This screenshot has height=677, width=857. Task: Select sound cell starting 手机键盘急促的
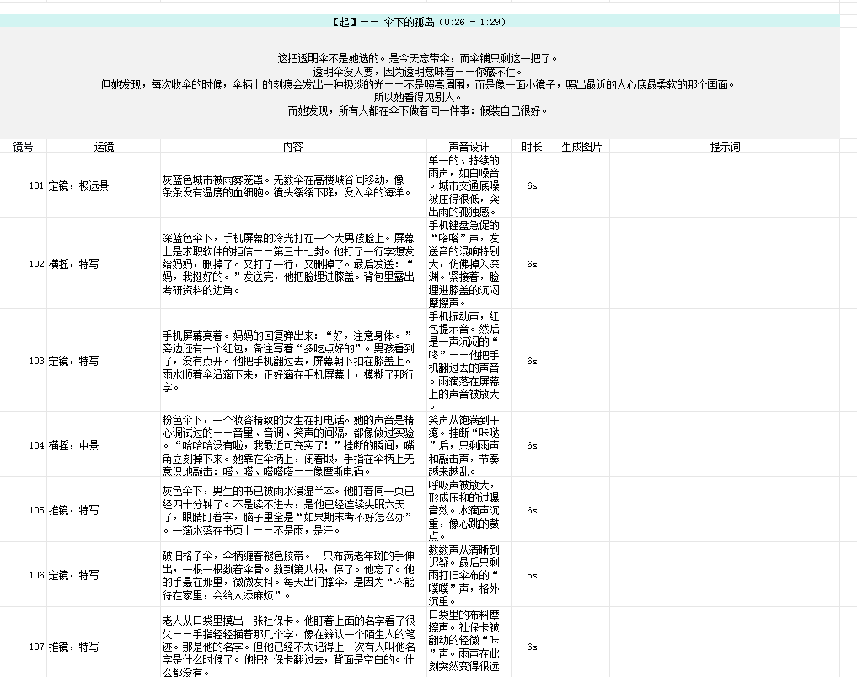pos(469,264)
